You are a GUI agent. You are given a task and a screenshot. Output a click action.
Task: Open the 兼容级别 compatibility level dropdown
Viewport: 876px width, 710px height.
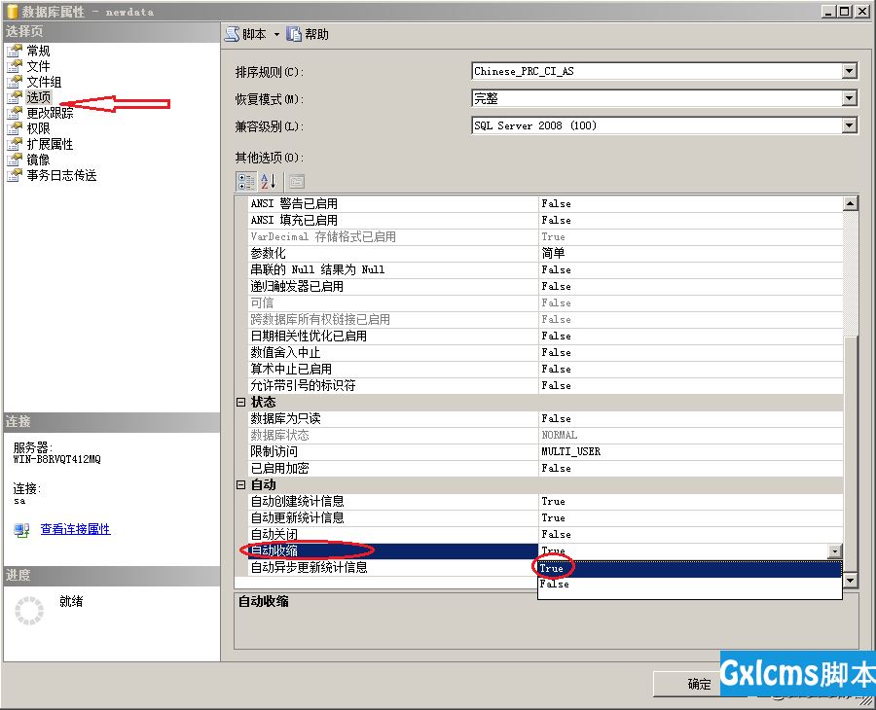(849, 125)
